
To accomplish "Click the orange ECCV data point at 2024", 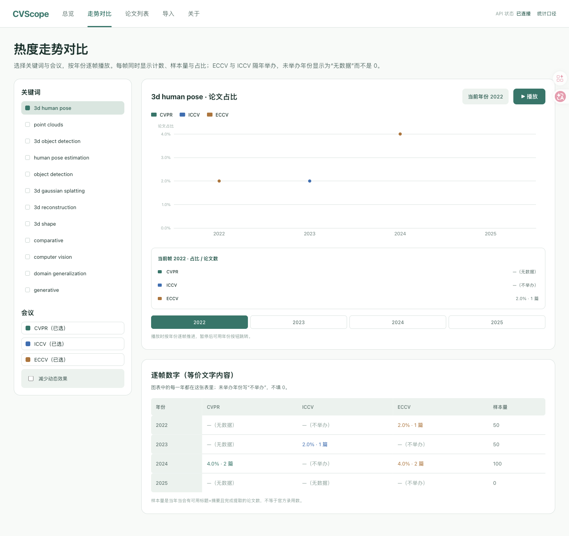I will (x=400, y=134).
